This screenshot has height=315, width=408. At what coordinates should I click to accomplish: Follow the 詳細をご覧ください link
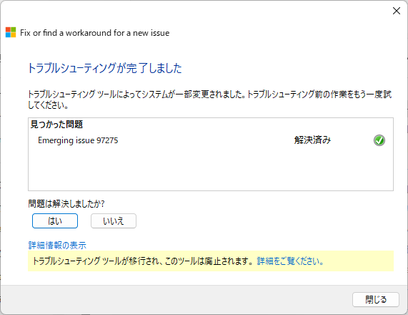[x=290, y=261]
